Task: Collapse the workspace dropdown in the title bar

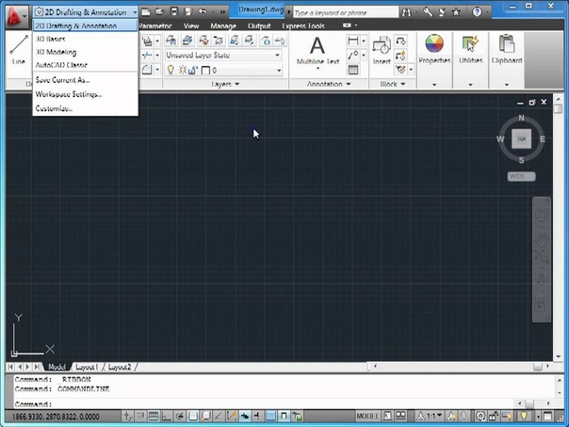Action: point(135,12)
